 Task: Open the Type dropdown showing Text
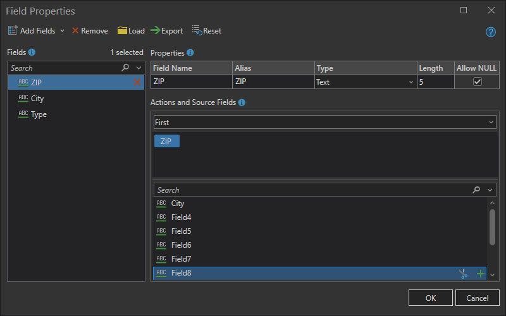point(366,82)
